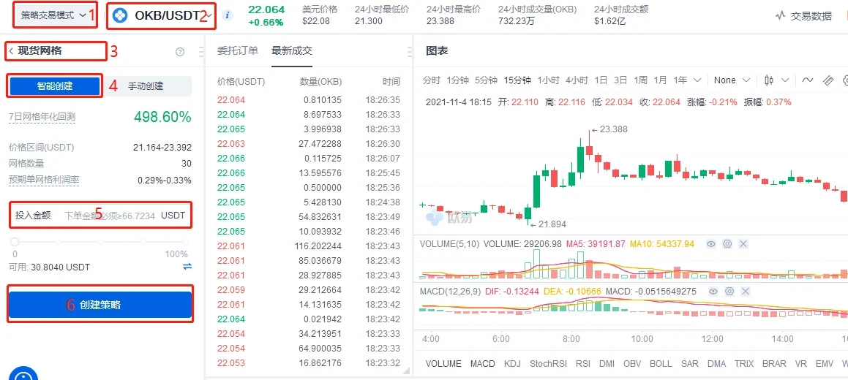
Task: Open the None overlay dropdown in chart
Action: pyautogui.click(x=732, y=80)
